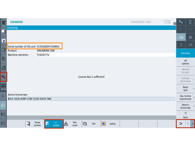Select the Licenses softkey
This screenshot has height=146, width=195.
54,124
